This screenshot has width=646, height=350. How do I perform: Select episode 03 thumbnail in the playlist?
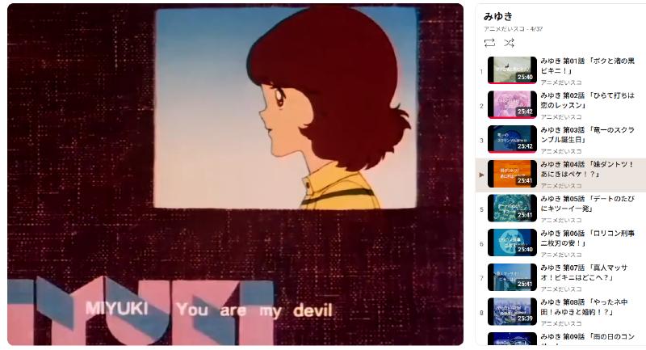click(x=512, y=139)
